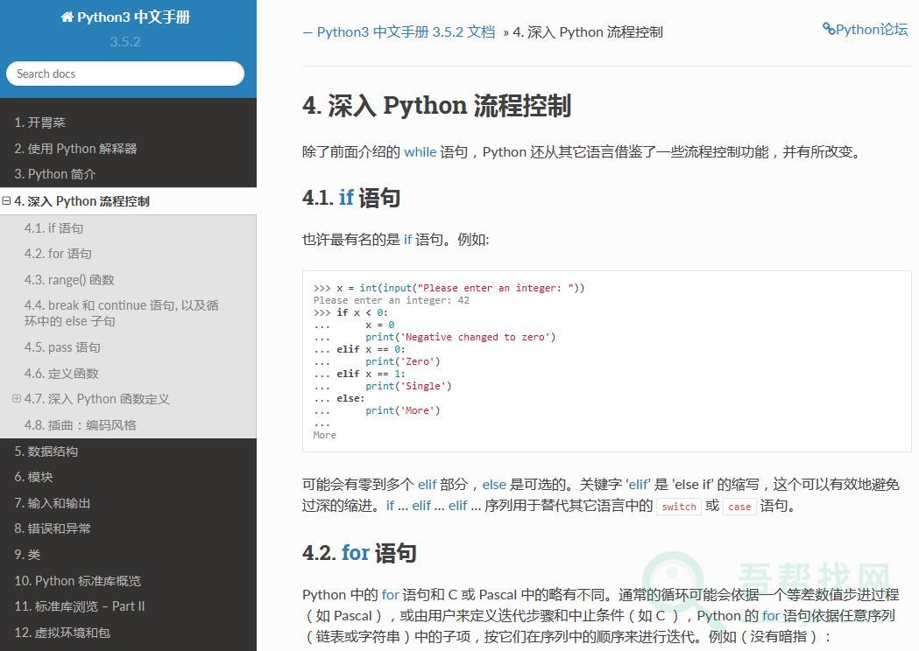Follow the while inline link in the intro
919x651 pixels.
click(421, 151)
